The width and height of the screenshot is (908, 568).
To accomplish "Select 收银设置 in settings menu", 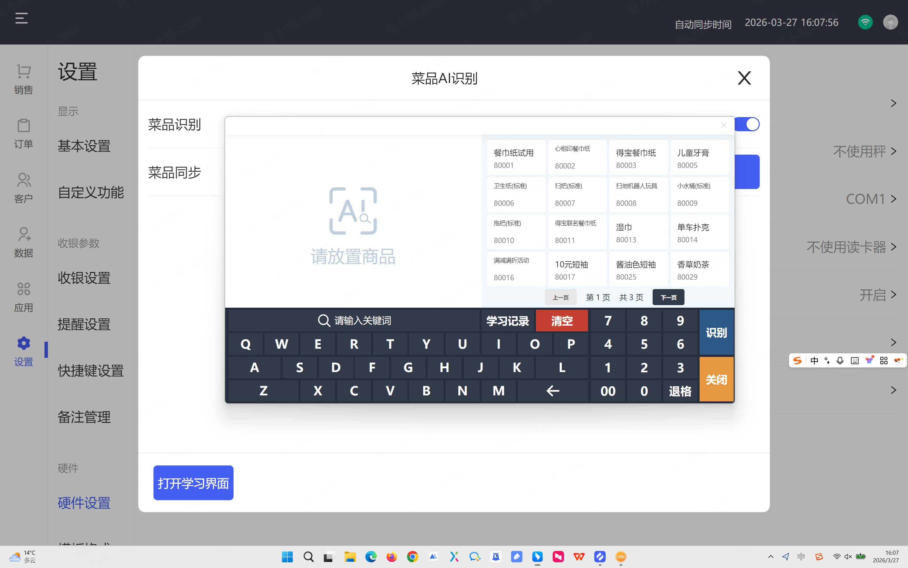I will pyautogui.click(x=84, y=278).
